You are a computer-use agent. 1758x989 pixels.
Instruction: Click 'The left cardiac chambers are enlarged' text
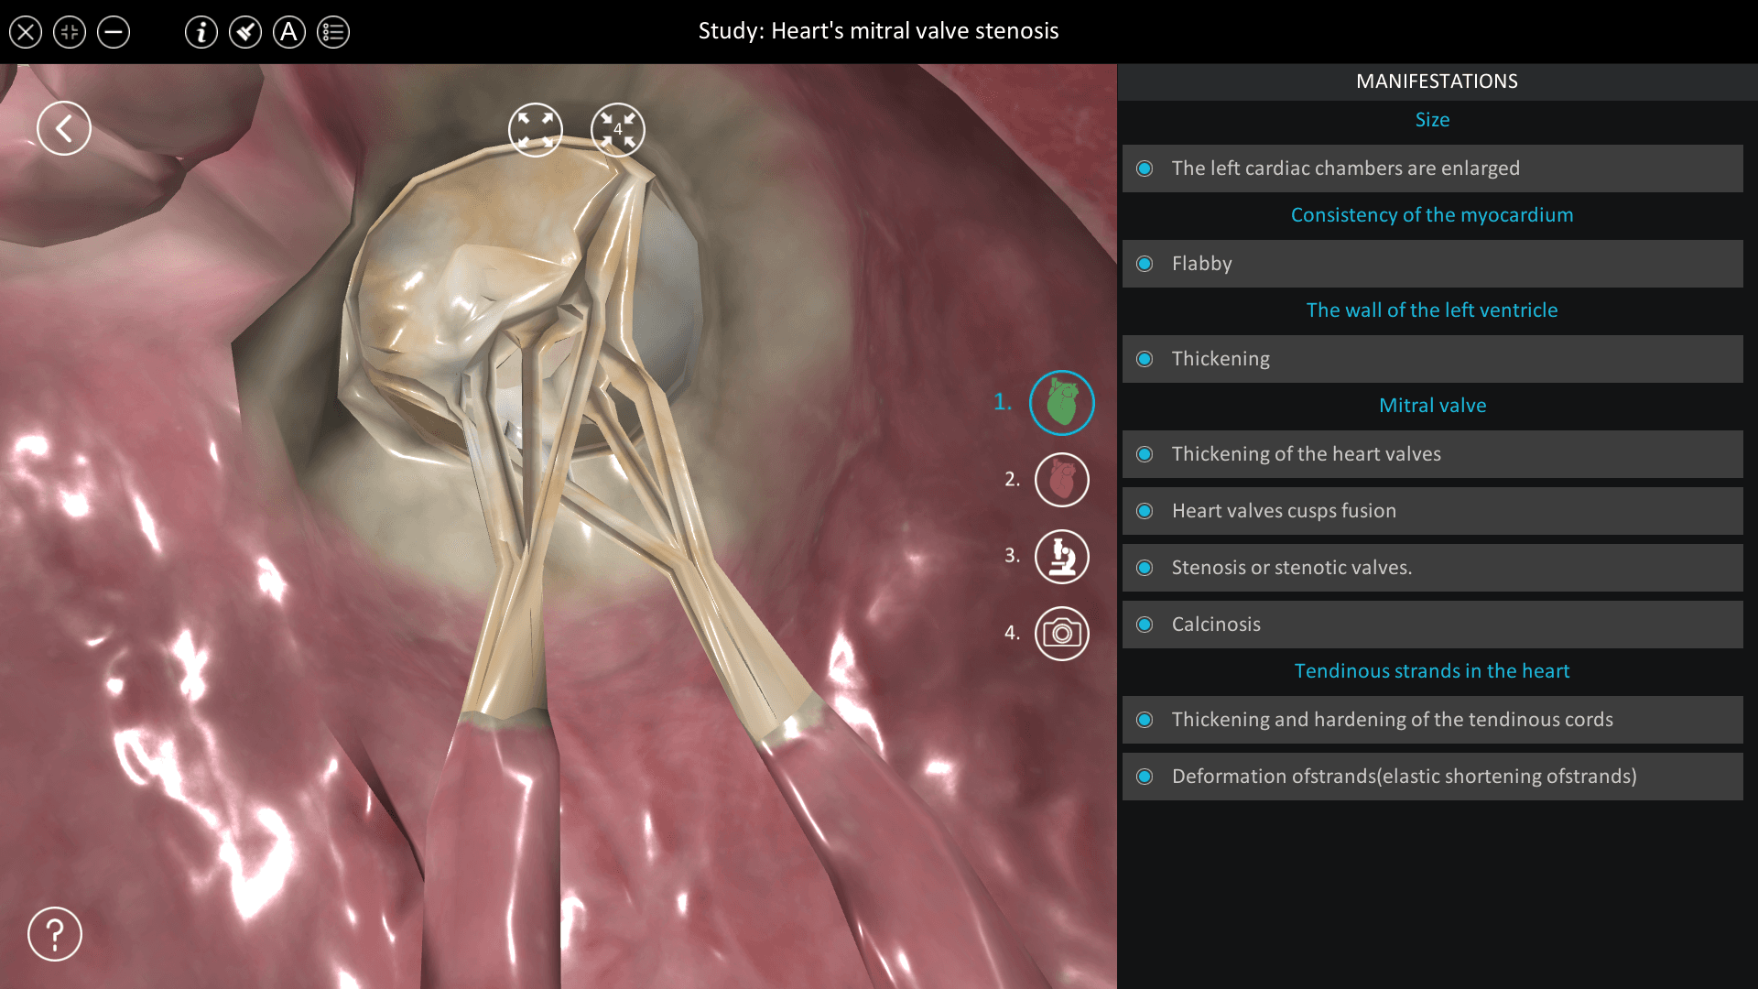(1346, 168)
